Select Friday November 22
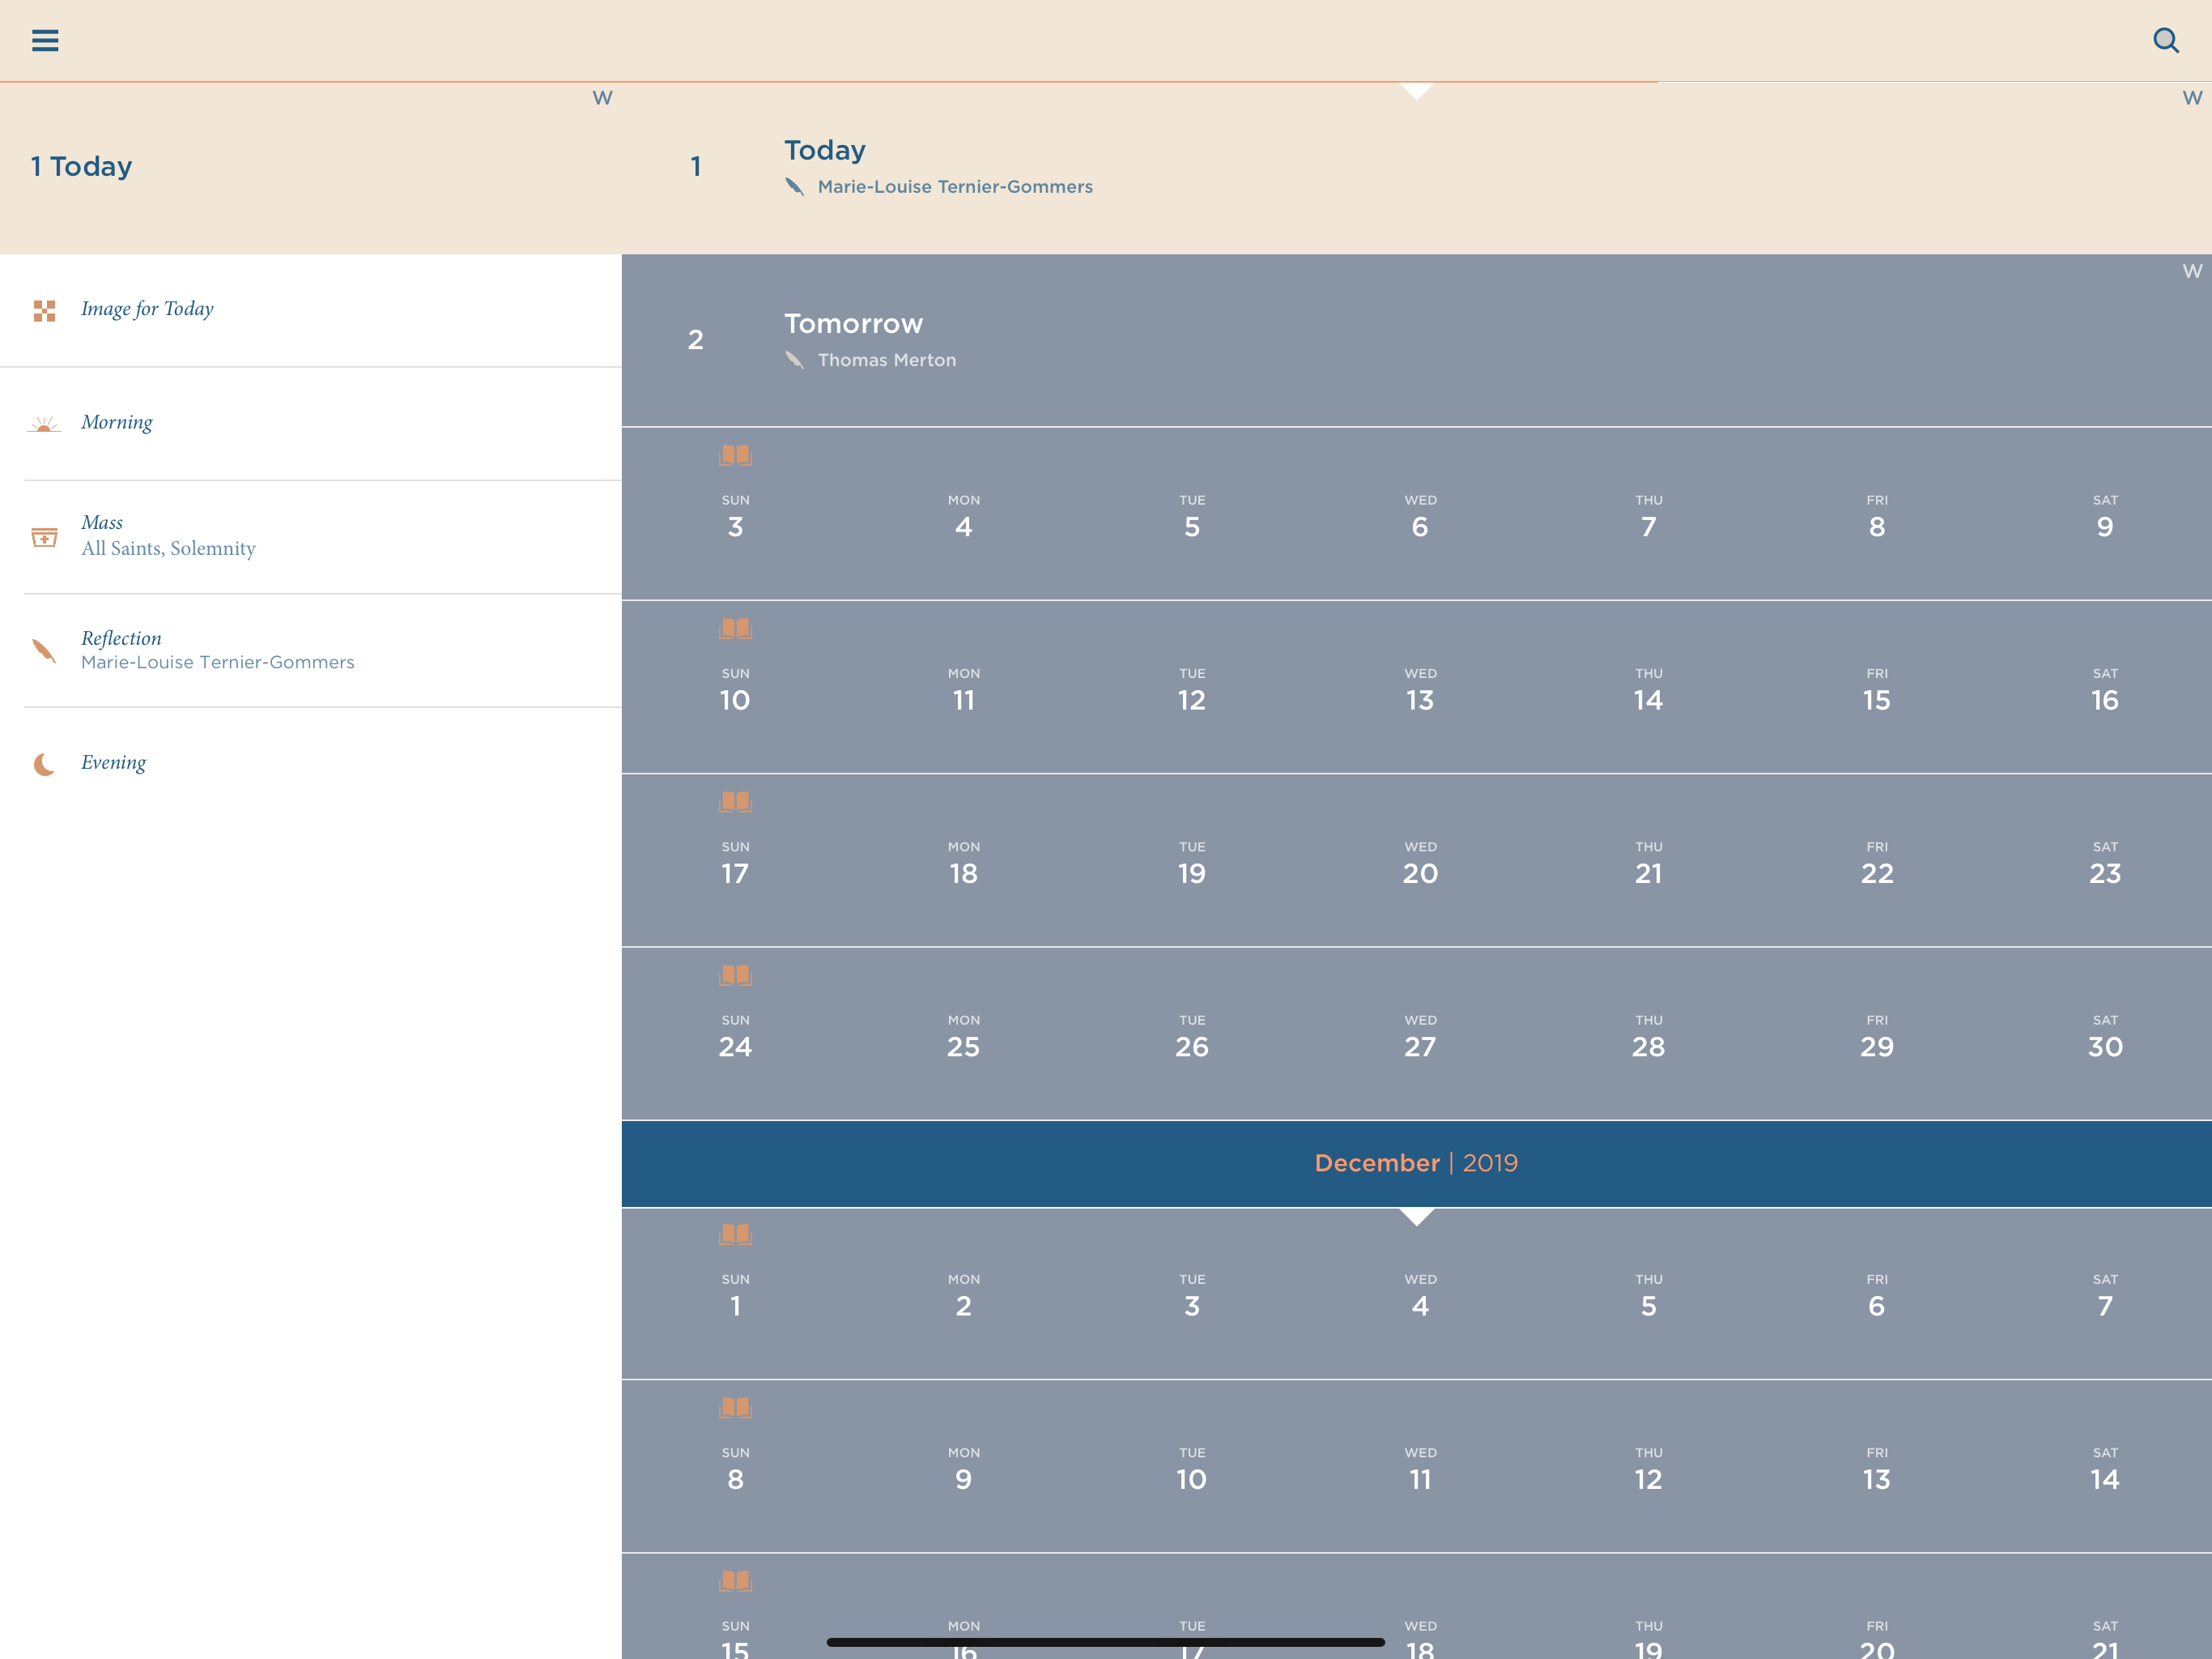This screenshot has width=2212, height=1659. 1877,863
